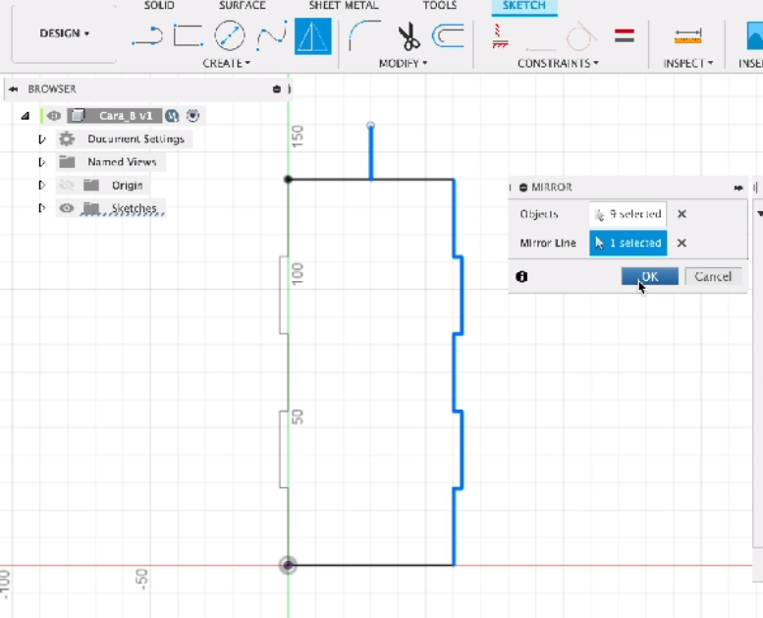Screen dimensions: 763x618
Task: Expand the Named Views node
Action: tap(42, 162)
